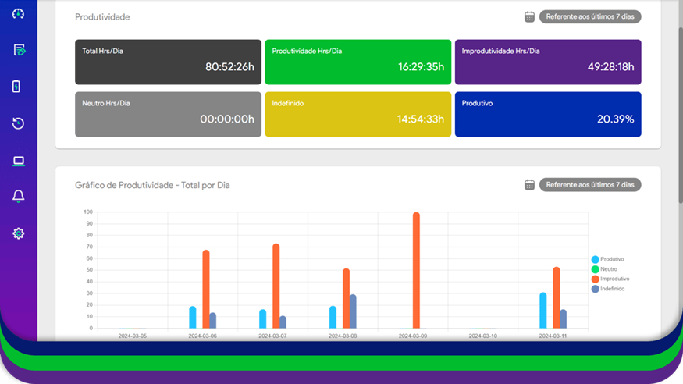Open notifications bell icon in sidebar
Image resolution: width=683 pixels, height=384 pixels.
click(19, 197)
